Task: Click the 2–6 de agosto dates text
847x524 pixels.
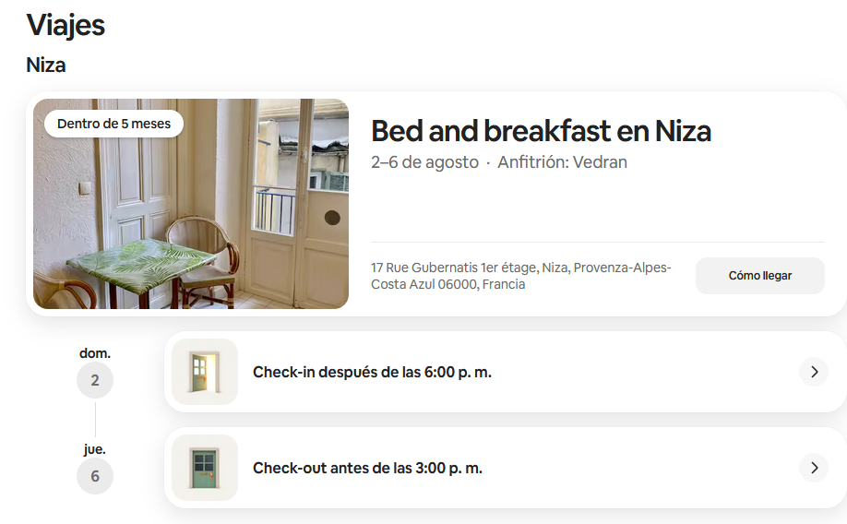Action: (424, 162)
